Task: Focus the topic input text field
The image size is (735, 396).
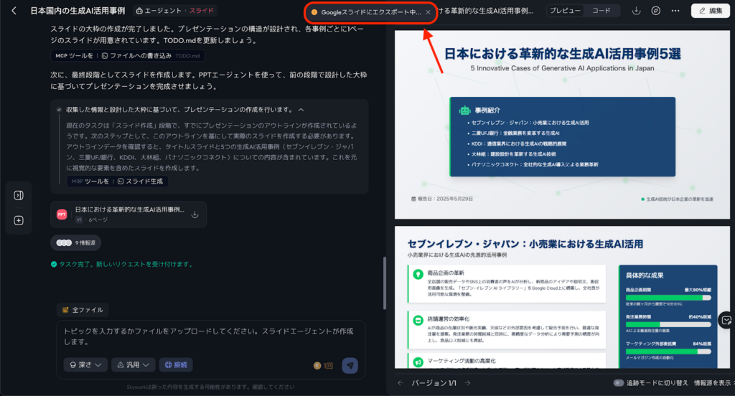Action: pos(210,336)
